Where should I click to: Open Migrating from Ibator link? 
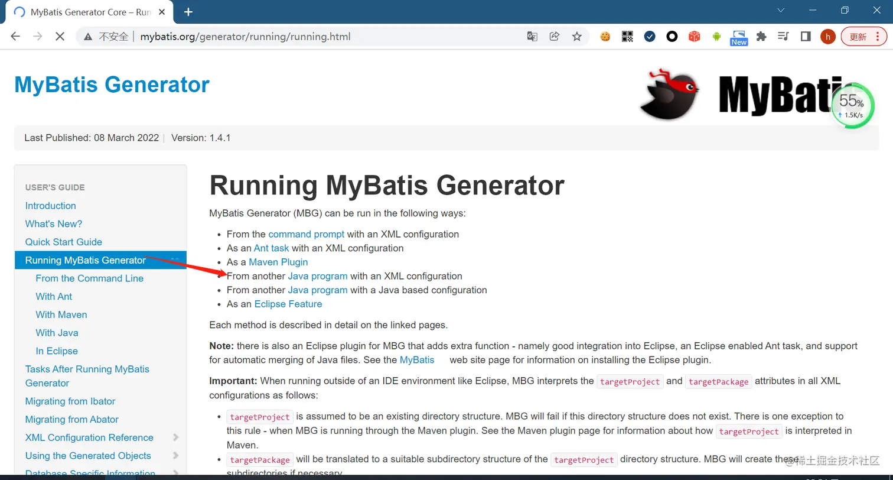pos(70,401)
